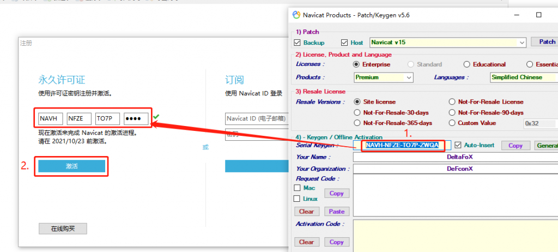Toggle the Auto-Insert checkbox
Image resolution: width=558 pixels, height=252 pixels.
coord(458,145)
